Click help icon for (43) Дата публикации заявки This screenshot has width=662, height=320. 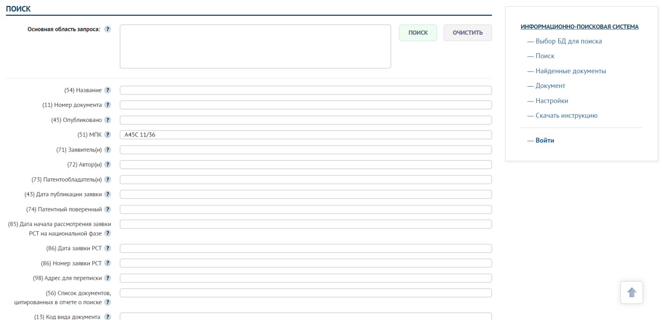[x=107, y=194]
